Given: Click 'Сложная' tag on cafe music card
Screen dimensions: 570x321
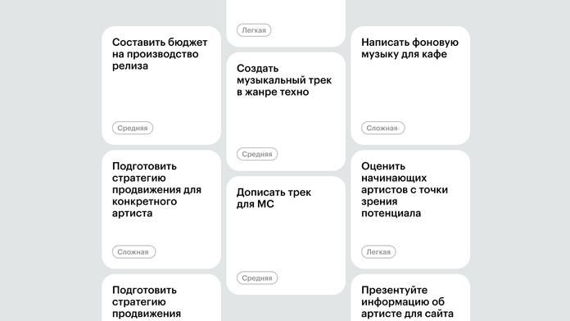Looking at the screenshot, I should tap(382, 128).
